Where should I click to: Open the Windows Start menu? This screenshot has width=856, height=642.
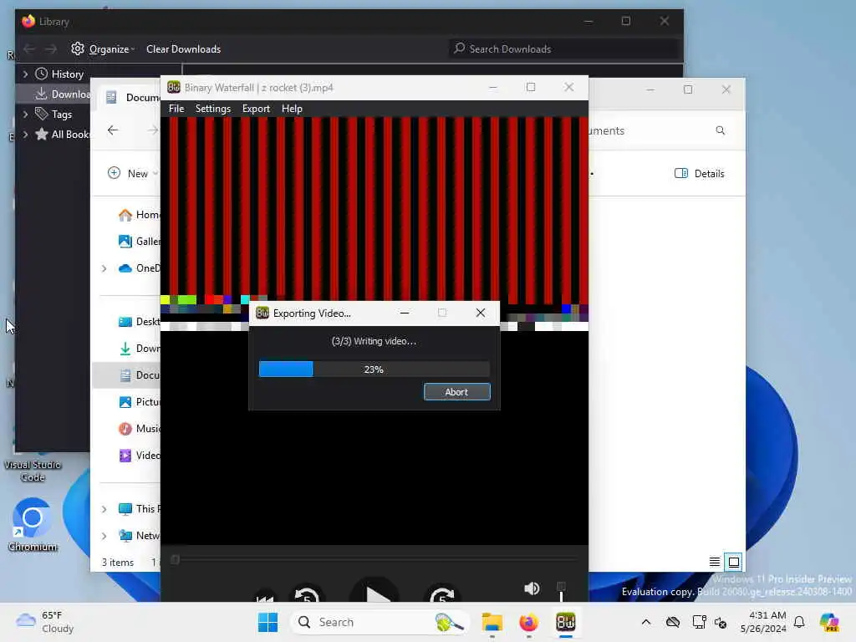(x=267, y=622)
